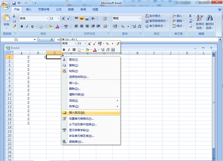
Task: Open 查找和选择 binoculars find tool
Action: coord(210,22)
